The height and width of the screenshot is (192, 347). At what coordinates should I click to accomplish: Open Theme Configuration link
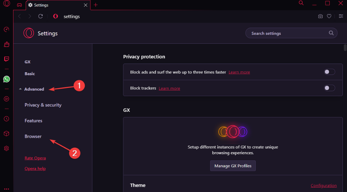click(x=323, y=185)
